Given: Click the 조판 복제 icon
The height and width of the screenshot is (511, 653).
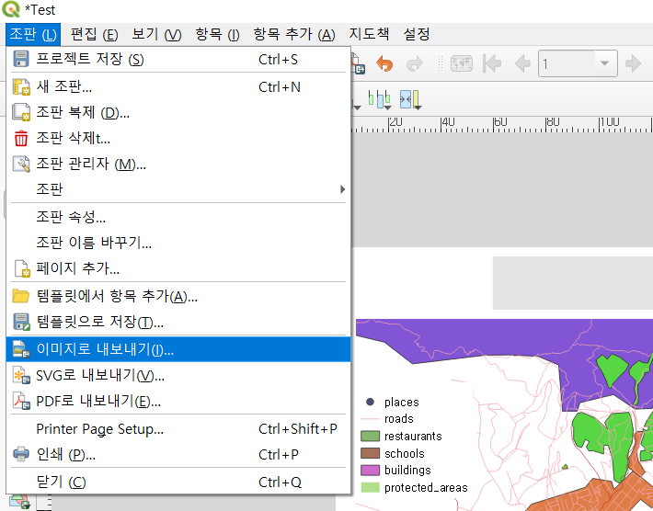Looking at the screenshot, I should 21,112.
